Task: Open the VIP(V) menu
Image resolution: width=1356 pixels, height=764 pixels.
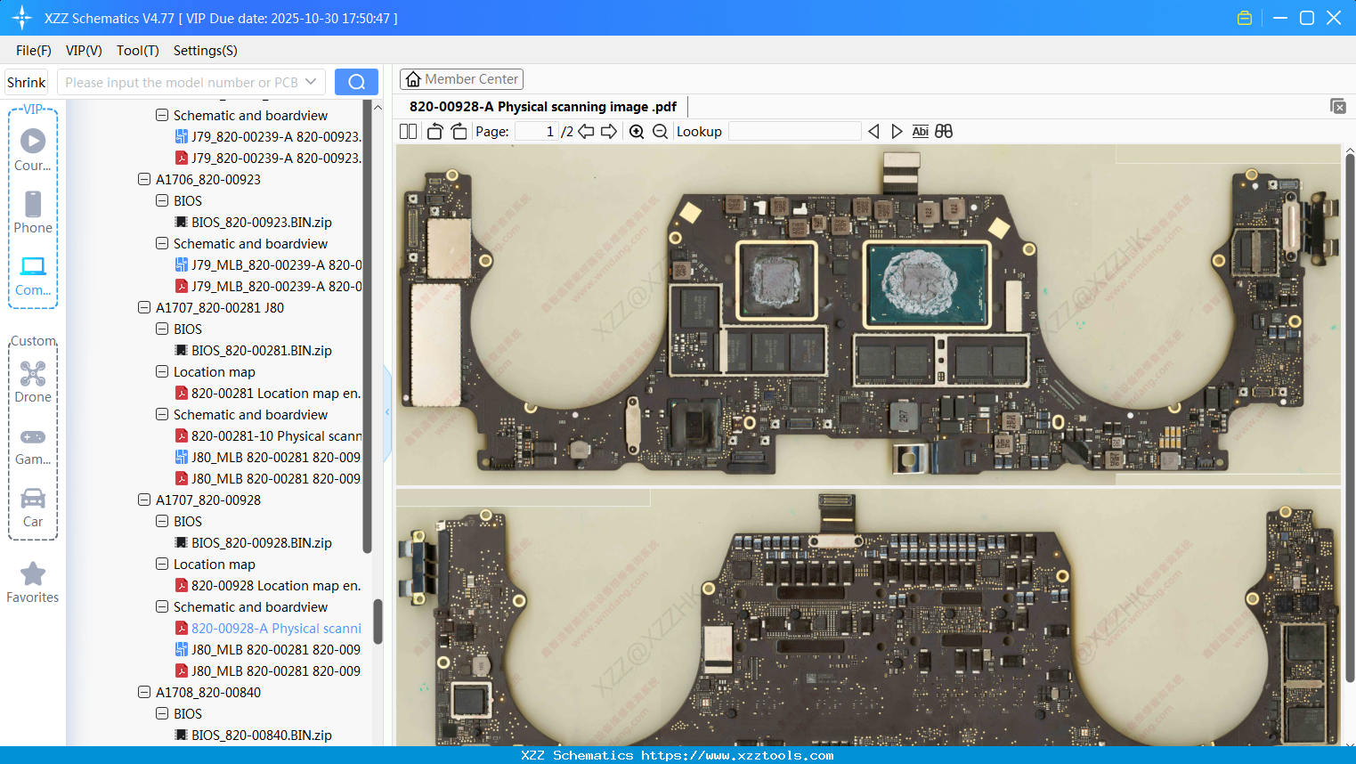Action: coord(84,51)
